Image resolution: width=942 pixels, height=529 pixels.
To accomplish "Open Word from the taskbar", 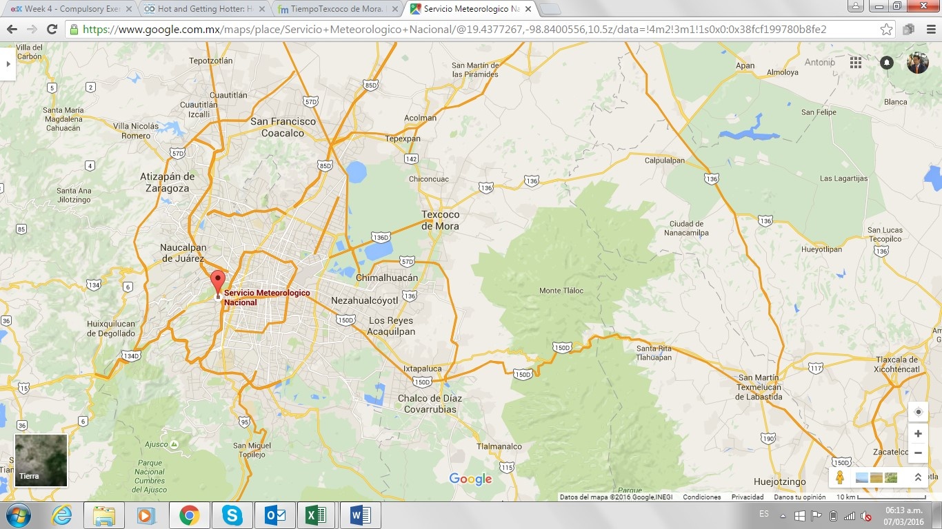I will click(360, 515).
